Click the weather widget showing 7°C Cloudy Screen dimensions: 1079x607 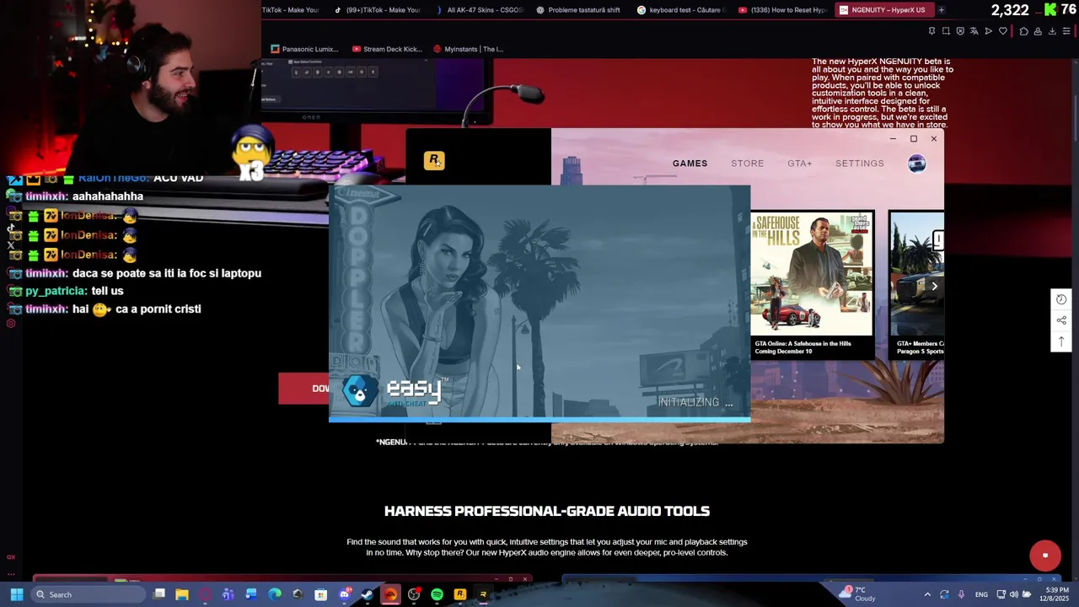(x=858, y=594)
